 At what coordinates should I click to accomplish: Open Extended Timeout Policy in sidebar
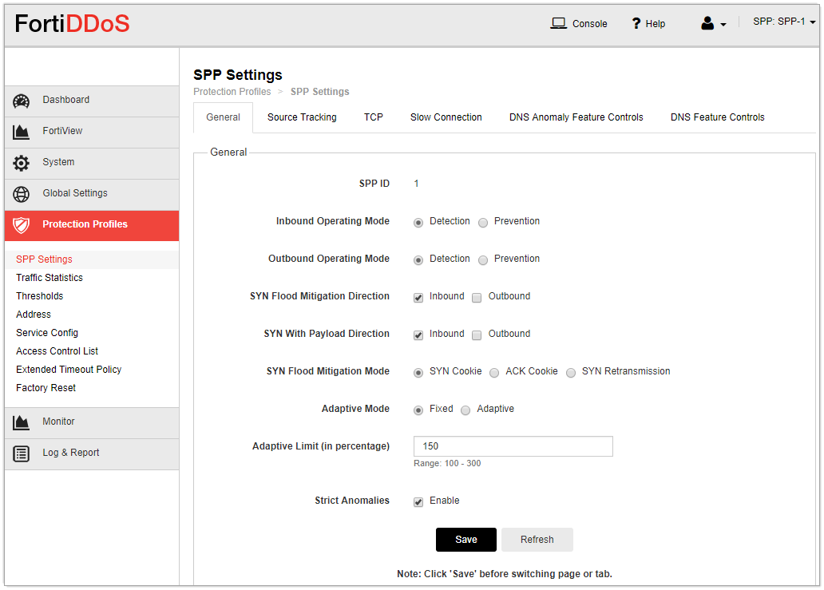[x=69, y=370]
